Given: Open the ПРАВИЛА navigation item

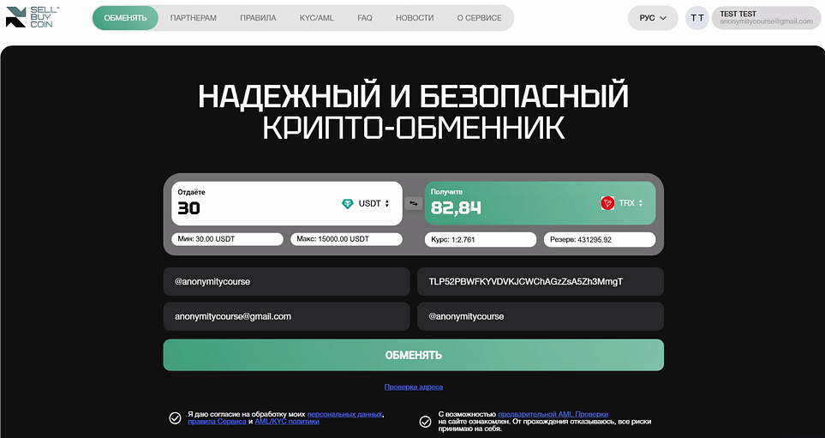Looking at the screenshot, I should tap(258, 18).
